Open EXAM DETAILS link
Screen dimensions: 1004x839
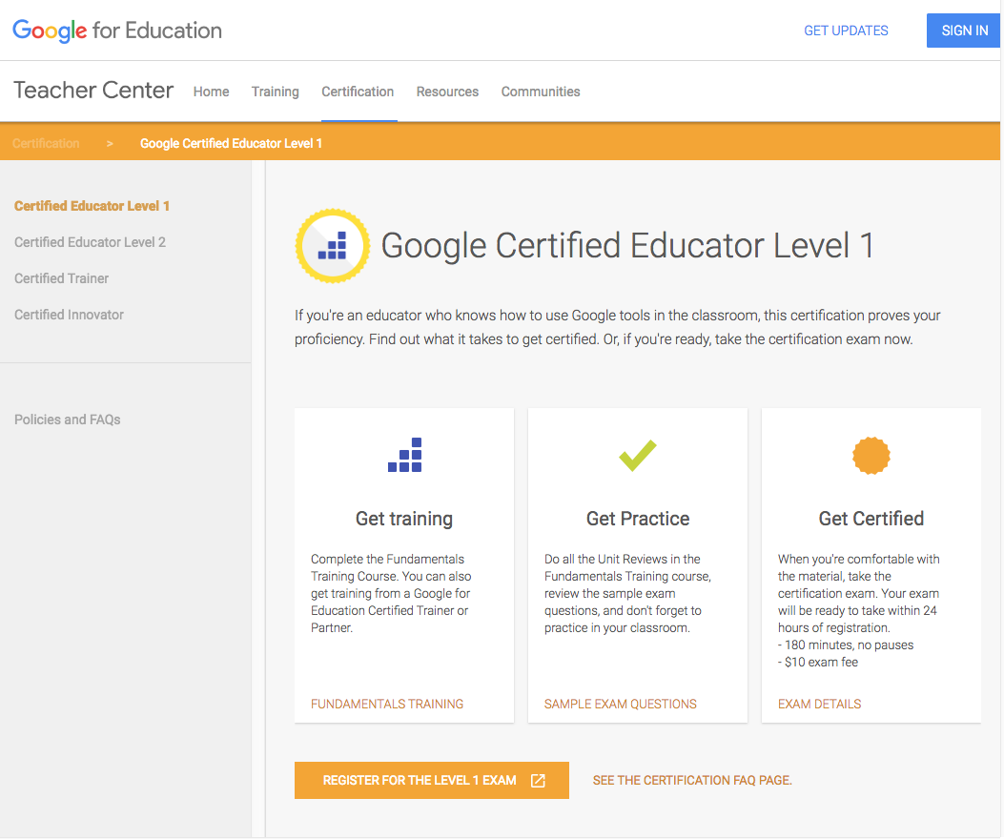pos(820,704)
